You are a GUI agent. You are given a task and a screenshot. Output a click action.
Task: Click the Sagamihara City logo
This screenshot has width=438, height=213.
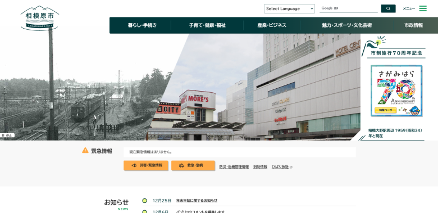pos(40,18)
